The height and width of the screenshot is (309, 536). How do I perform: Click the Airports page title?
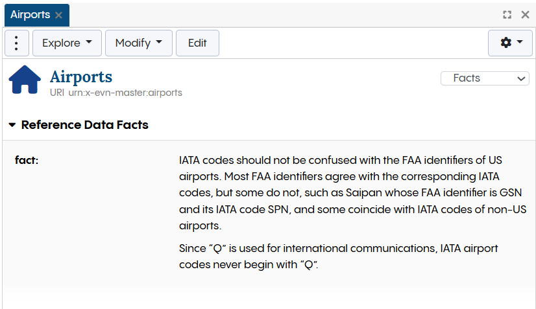[81, 77]
